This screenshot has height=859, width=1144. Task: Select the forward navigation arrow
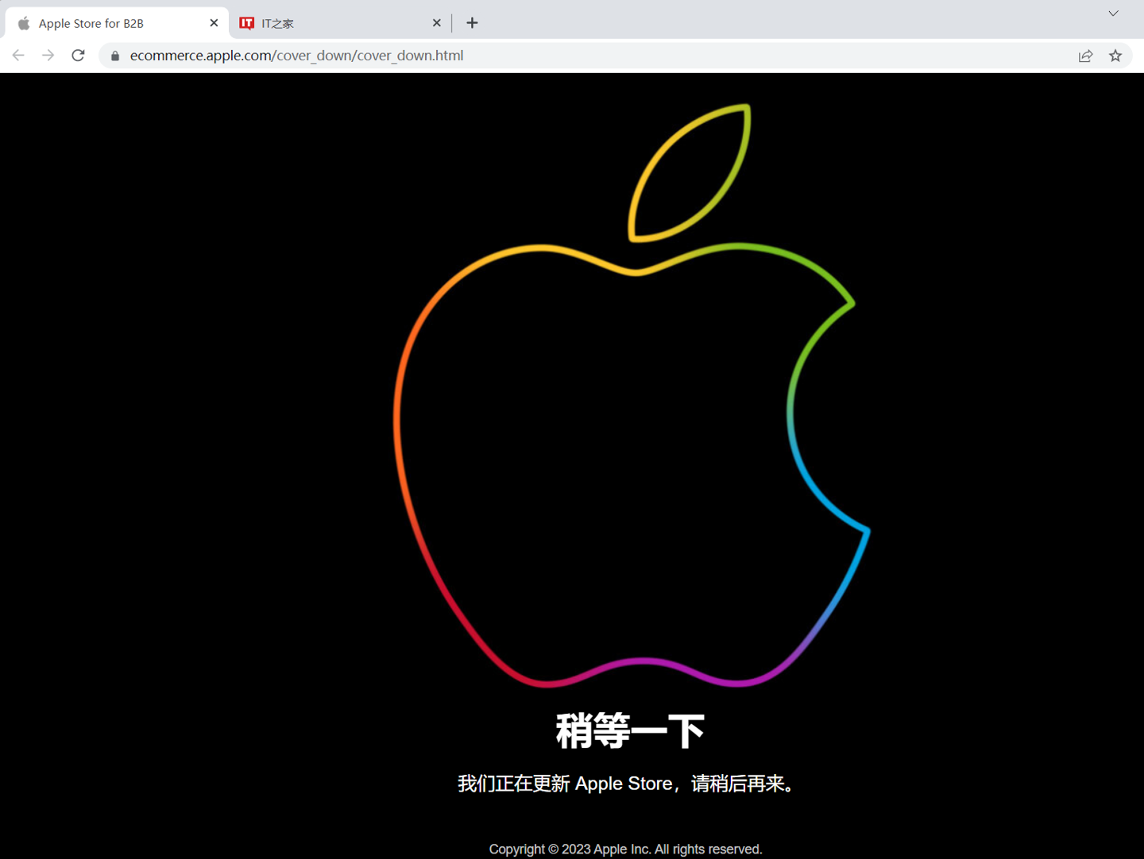click(x=48, y=55)
